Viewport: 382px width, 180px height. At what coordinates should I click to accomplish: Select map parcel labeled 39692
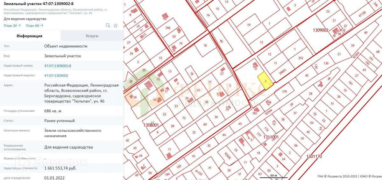pyautogui.click(x=282, y=72)
